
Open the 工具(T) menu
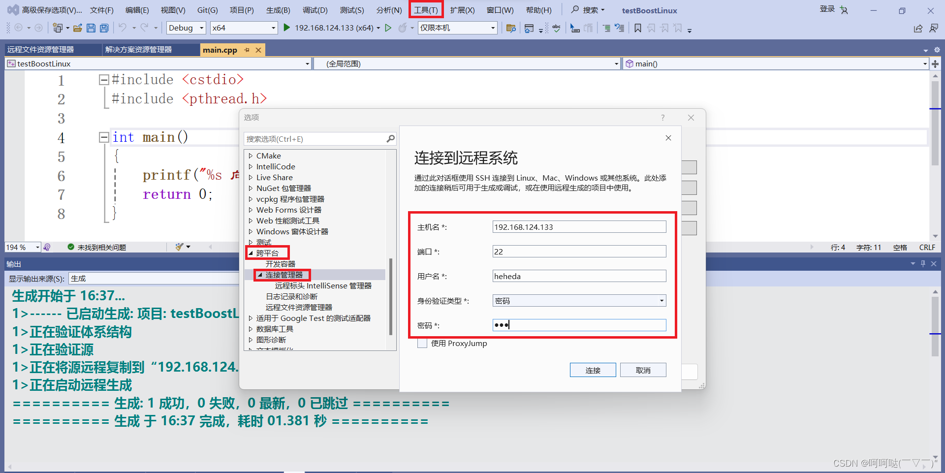click(426, 9)
